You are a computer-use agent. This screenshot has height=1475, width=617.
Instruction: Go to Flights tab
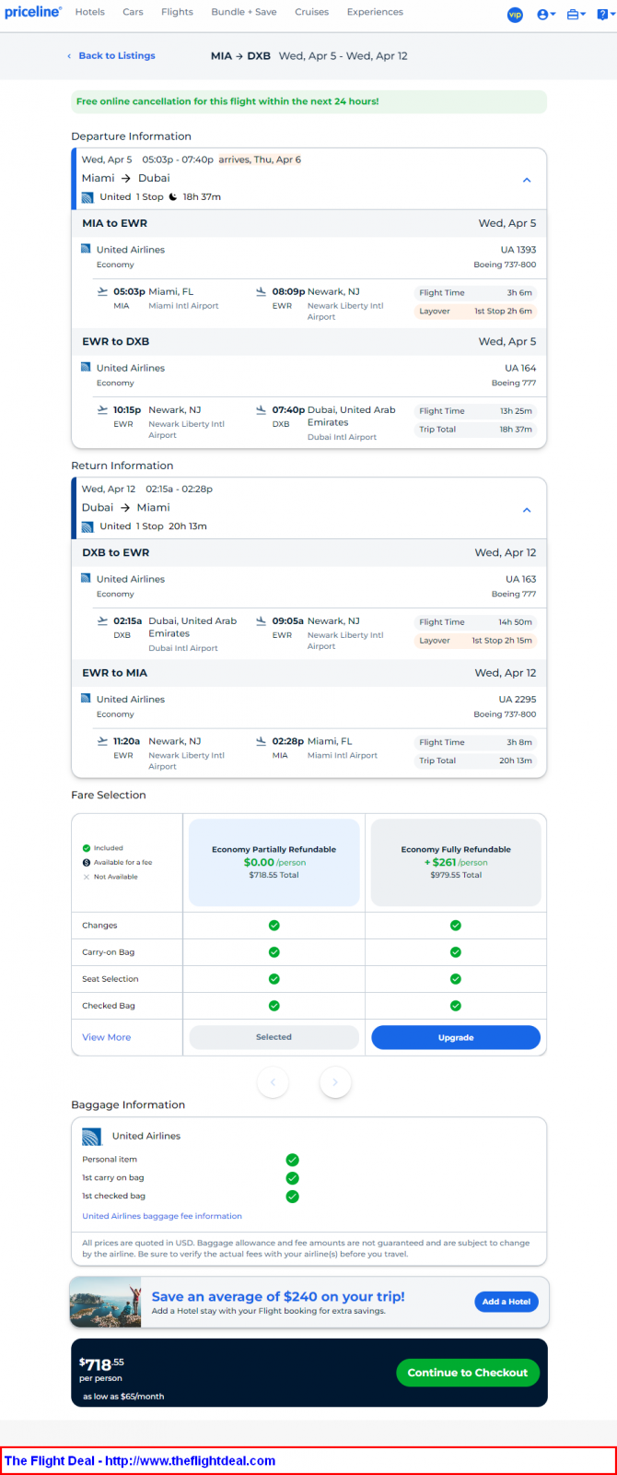point(177,12)
